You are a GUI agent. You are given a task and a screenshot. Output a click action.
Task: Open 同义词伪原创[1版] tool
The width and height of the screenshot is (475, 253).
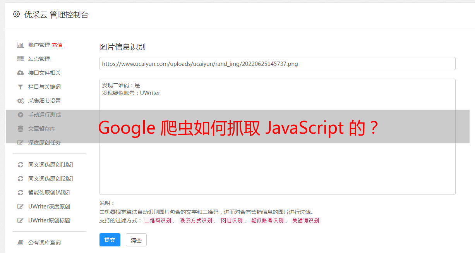(51, 165)
